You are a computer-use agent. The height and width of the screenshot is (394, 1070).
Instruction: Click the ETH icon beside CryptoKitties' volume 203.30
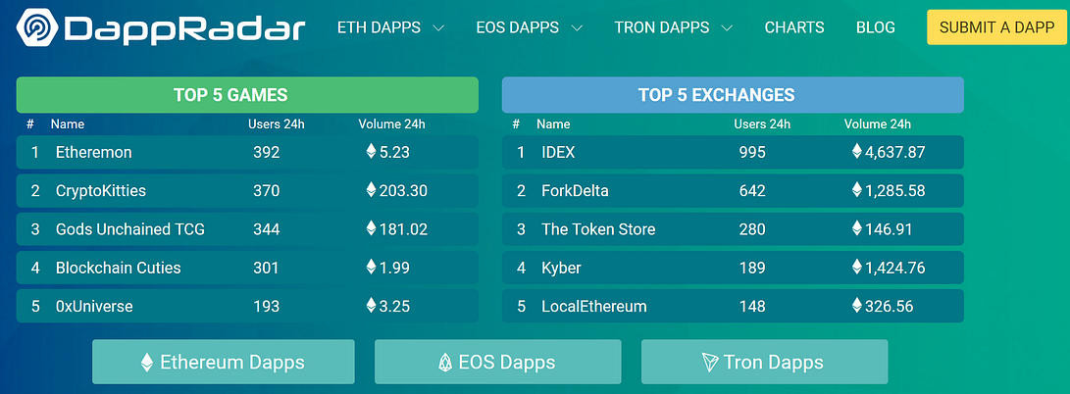pyautogui.click(x=372, y=189)
